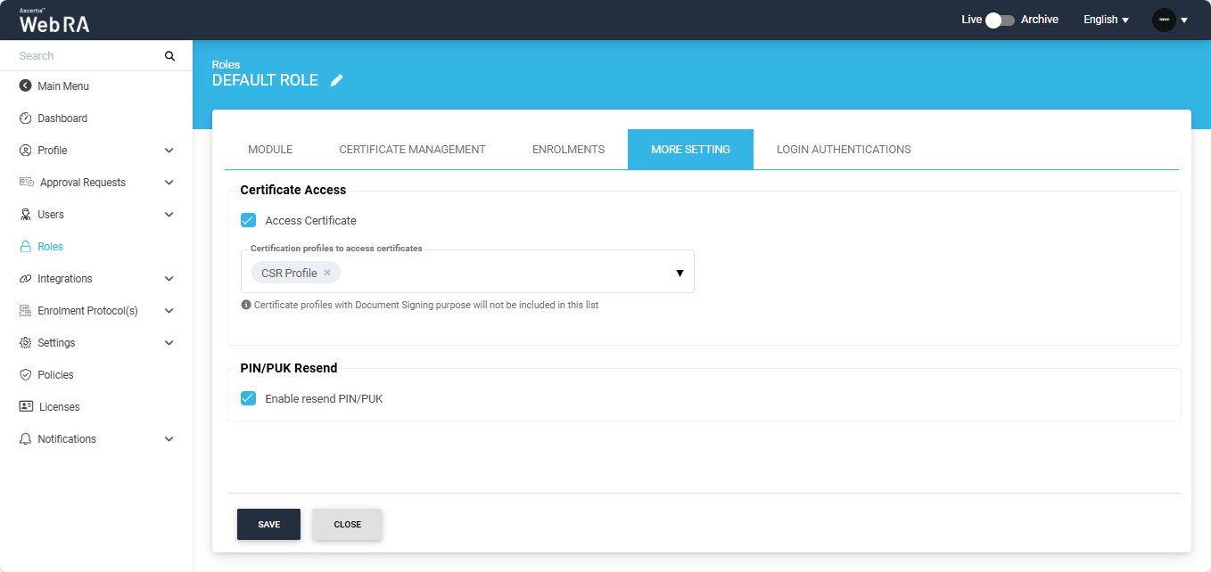Open the Login Authentications tab
The height and width of the screenshot is (572, 1211).
click(843, 150)
